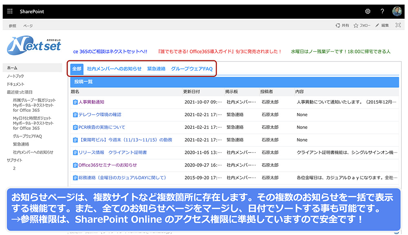408x235 pixels.
Task: Click the 編集 edit pencil button
Action: pyautogui.click(x=382, y=25)
